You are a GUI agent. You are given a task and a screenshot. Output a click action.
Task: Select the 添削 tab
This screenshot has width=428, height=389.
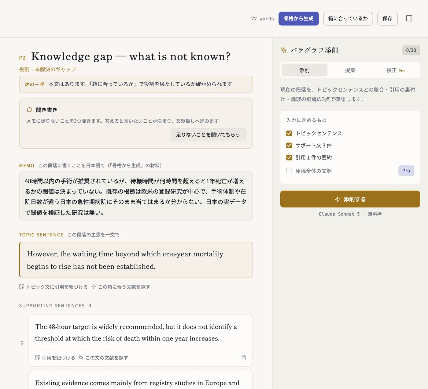coord(304,70)
